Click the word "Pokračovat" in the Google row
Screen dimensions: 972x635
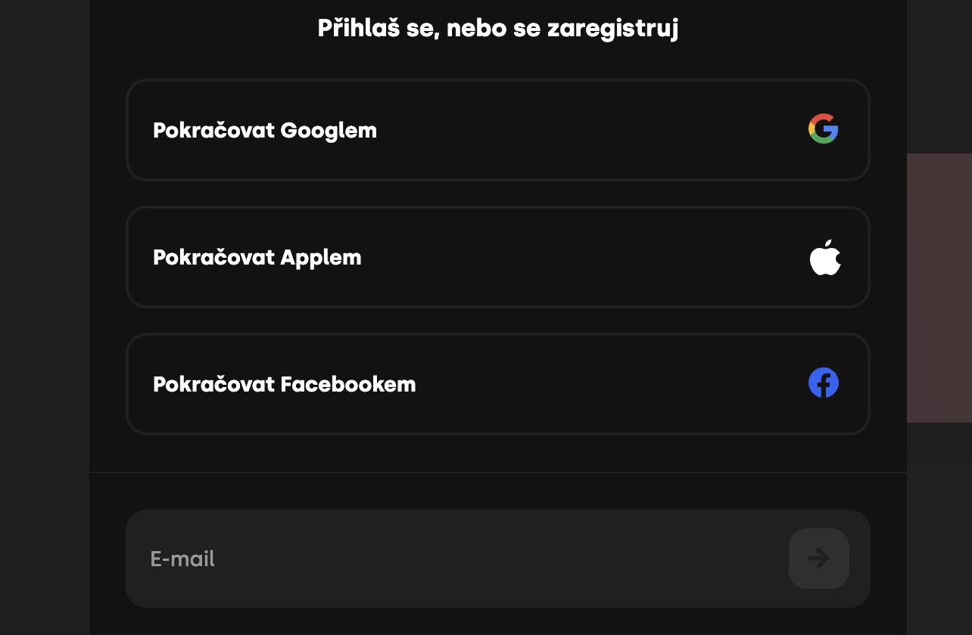[213, 130]
